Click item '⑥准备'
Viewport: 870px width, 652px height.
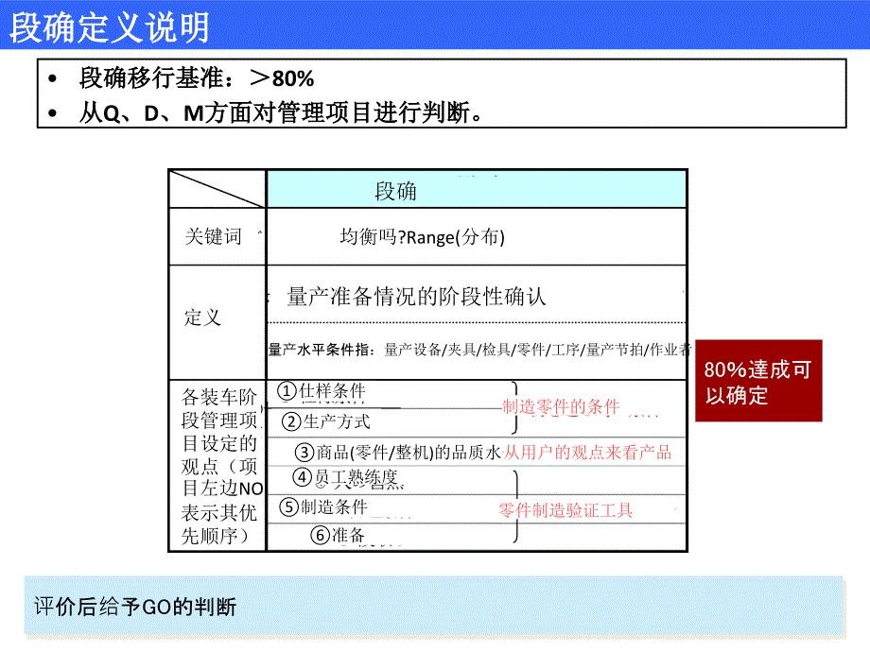pyautogui.click(x=338, y=535)
